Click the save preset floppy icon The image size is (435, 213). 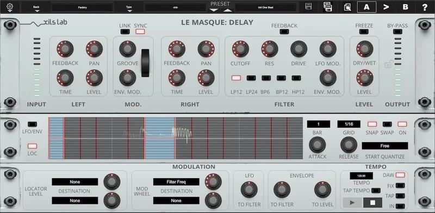[x=308, y=7]
